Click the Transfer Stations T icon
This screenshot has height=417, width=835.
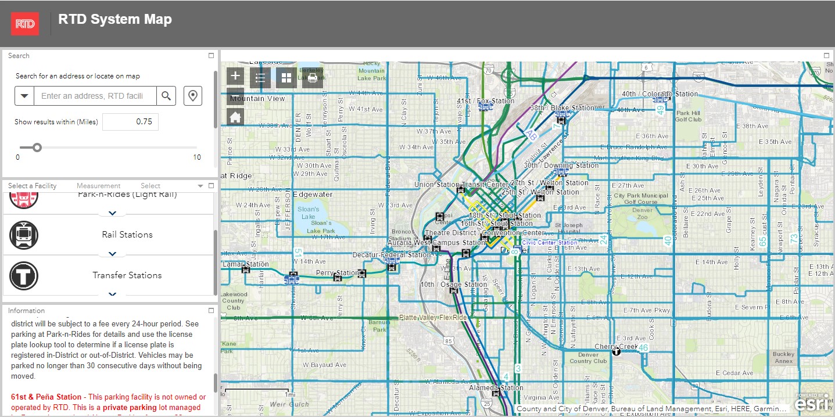(x=24, y=275)
